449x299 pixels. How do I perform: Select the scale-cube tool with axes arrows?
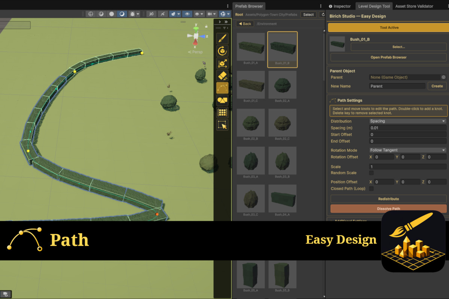[222, 63]
